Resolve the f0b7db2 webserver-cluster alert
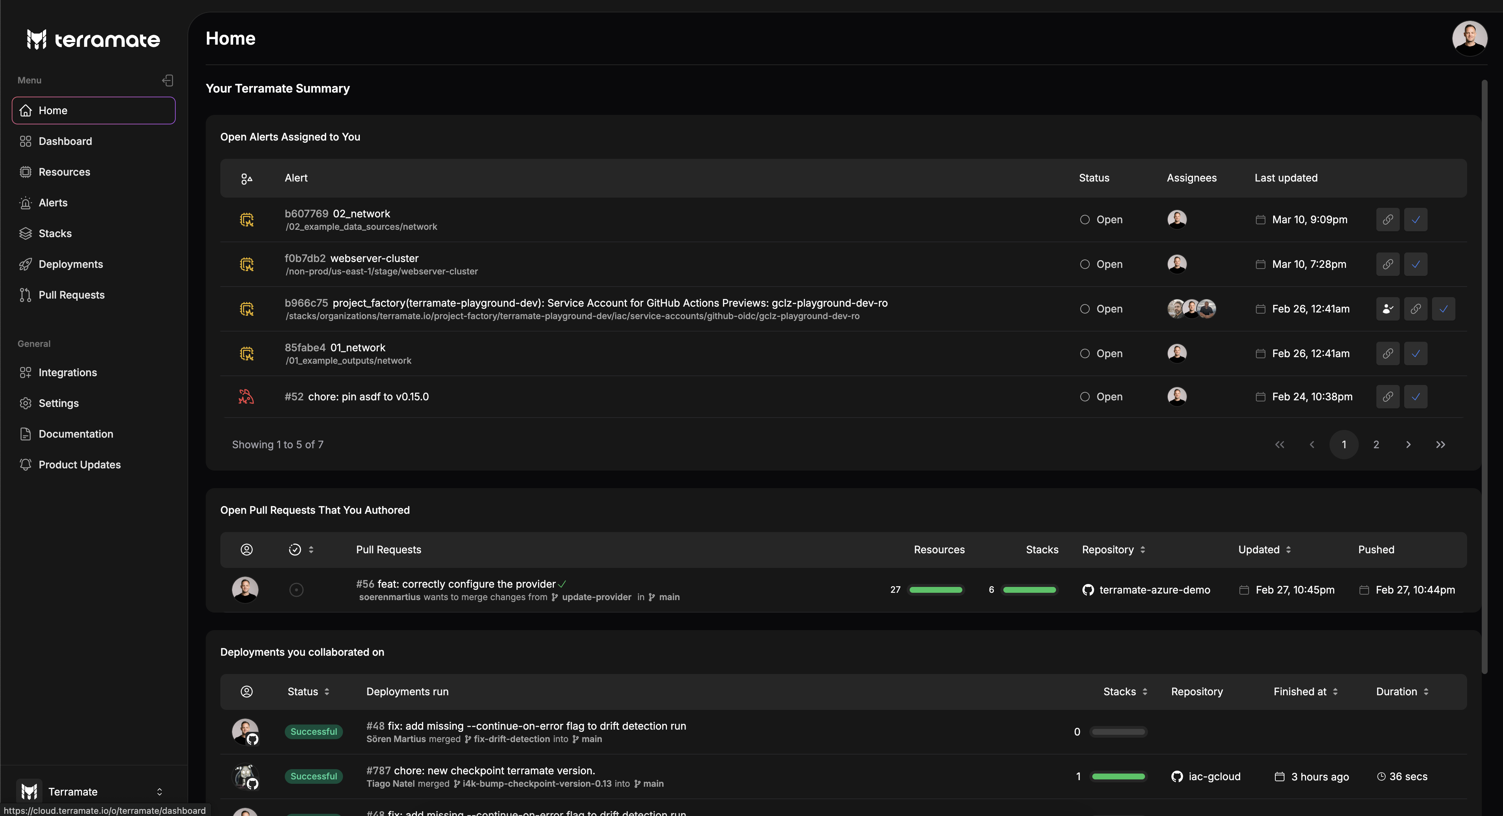The height and width of the screenshot is (816, 1503). pos(1416,264)
